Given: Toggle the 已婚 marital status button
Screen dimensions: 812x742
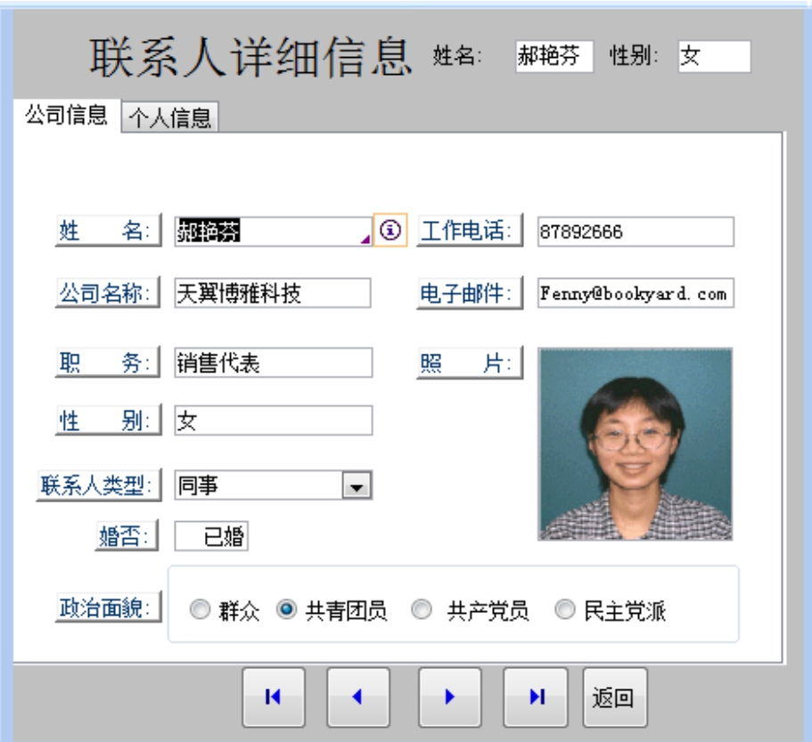Looking at the screenshot, I should (x=212, y=536).
